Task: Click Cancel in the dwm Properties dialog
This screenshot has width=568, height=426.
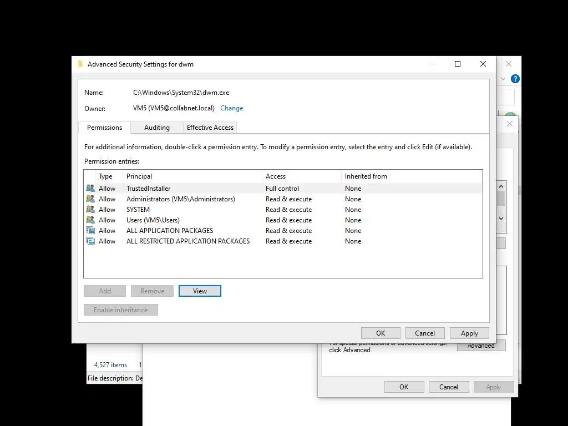Action: pyautogui.click(x=448, y=387)
